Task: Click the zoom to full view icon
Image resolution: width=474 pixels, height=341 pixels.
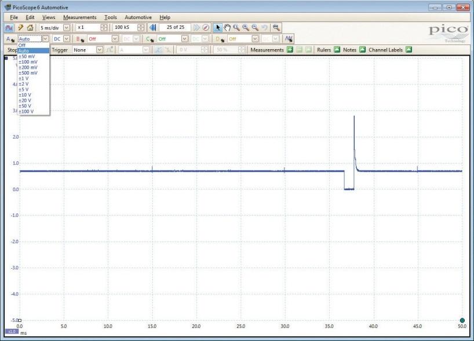Action: coord(276,28)
